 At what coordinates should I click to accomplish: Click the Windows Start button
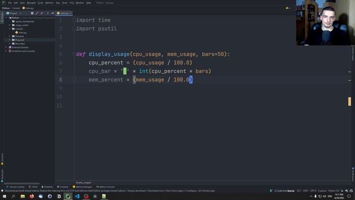[x=4, y=196]
